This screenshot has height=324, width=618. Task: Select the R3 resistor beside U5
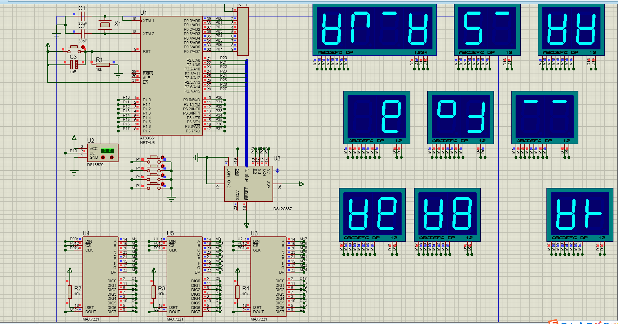(x=154, y=291)
